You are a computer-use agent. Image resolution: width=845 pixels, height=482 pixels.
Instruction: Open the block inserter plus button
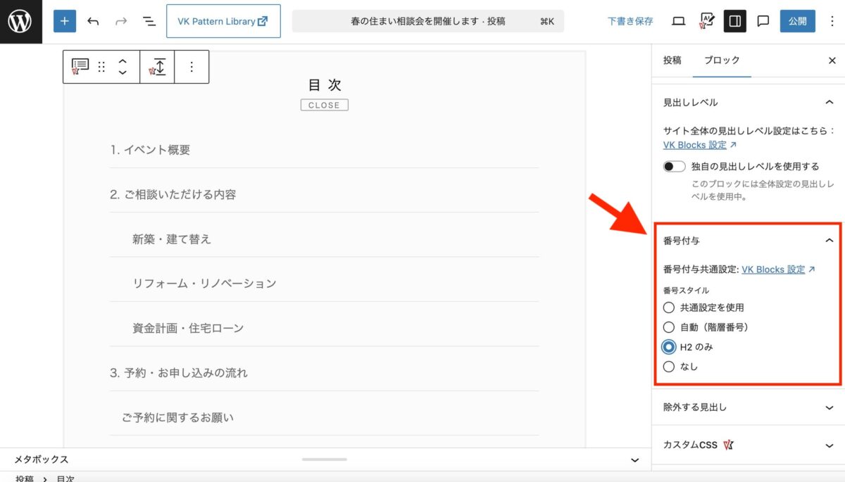64,21
